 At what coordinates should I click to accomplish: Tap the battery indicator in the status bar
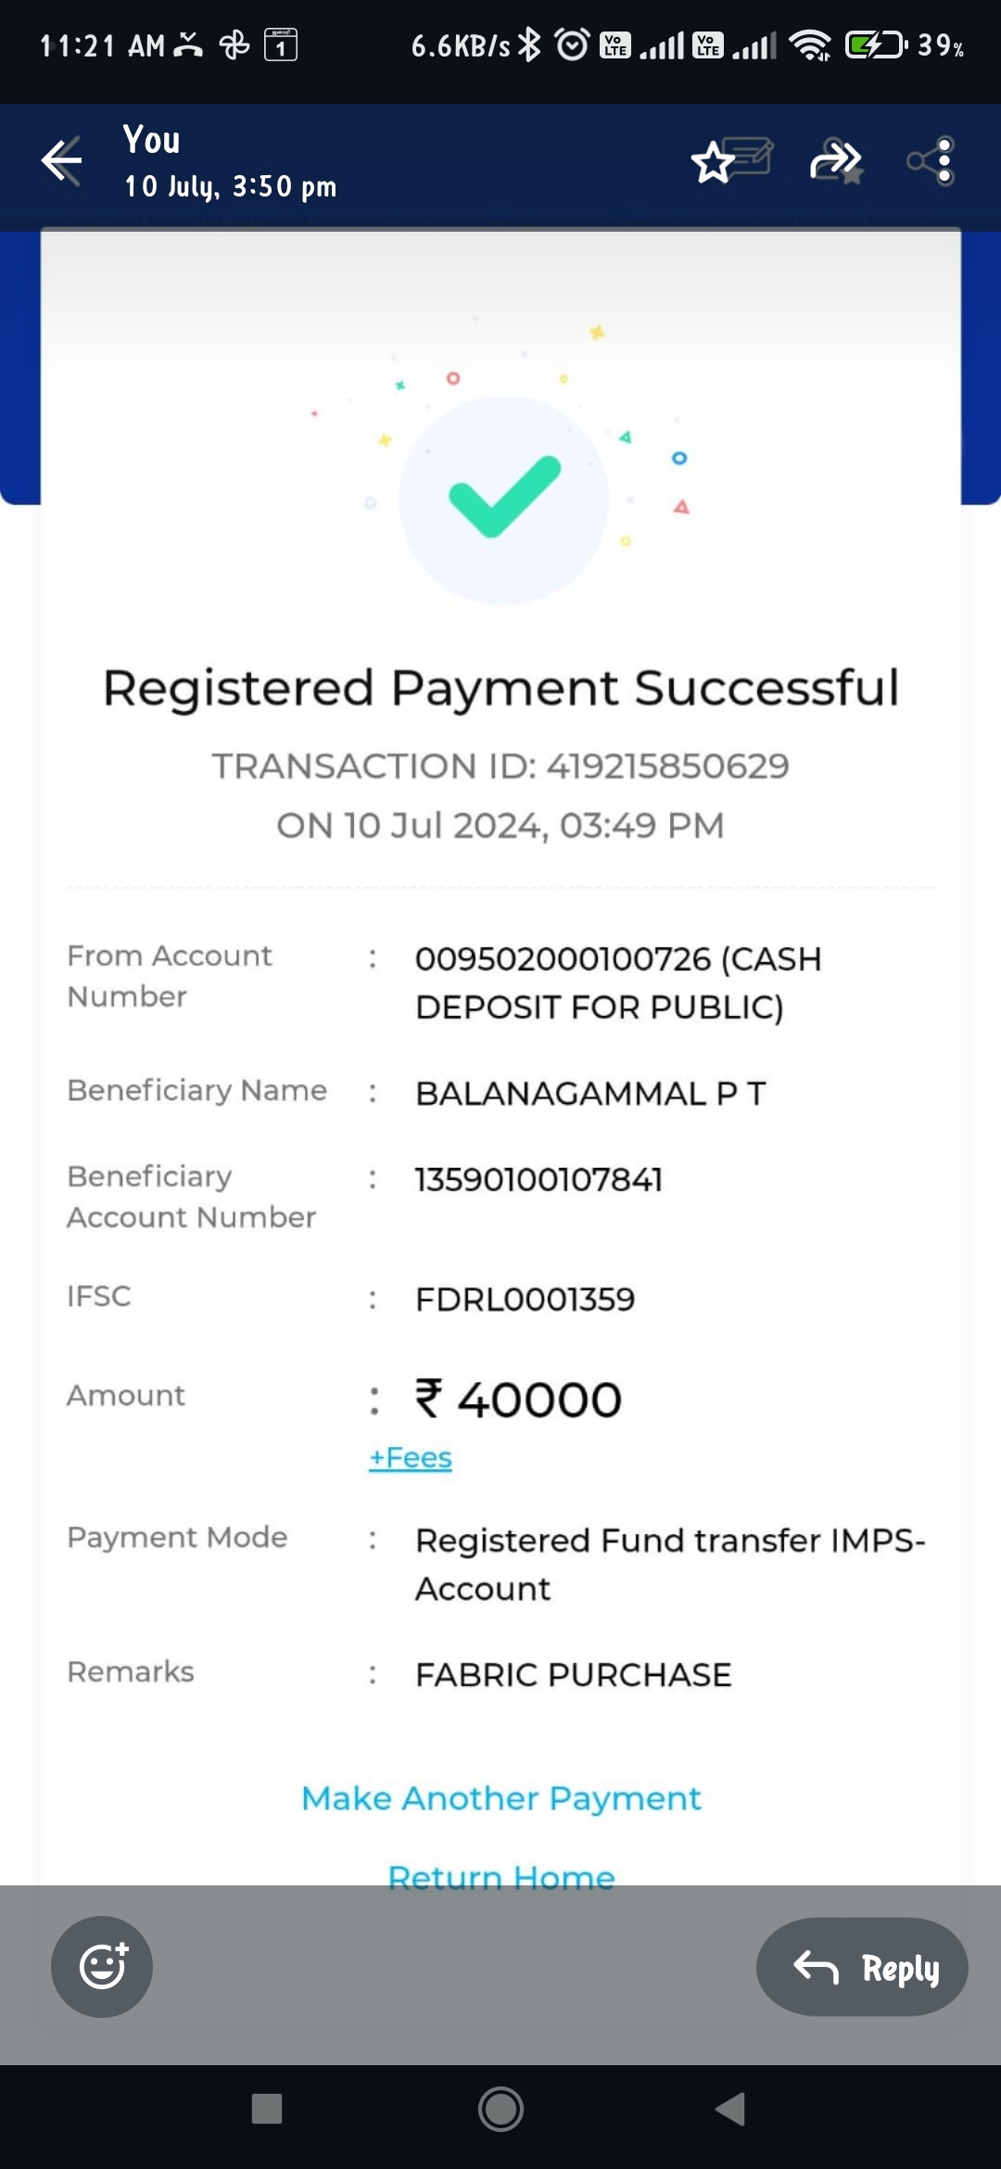(876, 44)
